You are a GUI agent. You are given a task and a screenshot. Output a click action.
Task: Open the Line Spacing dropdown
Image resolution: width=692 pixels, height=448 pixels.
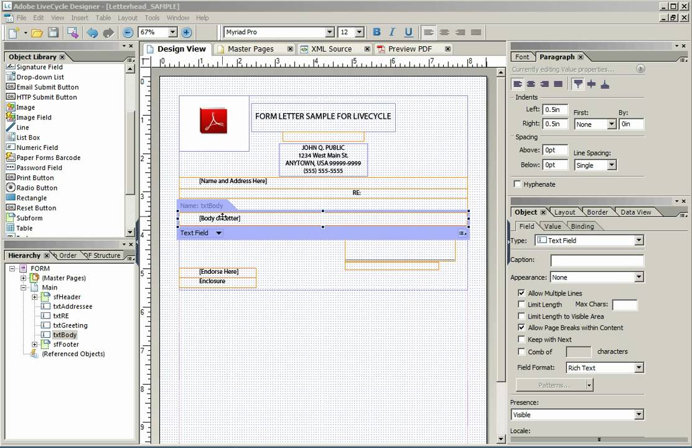point(612,165)
